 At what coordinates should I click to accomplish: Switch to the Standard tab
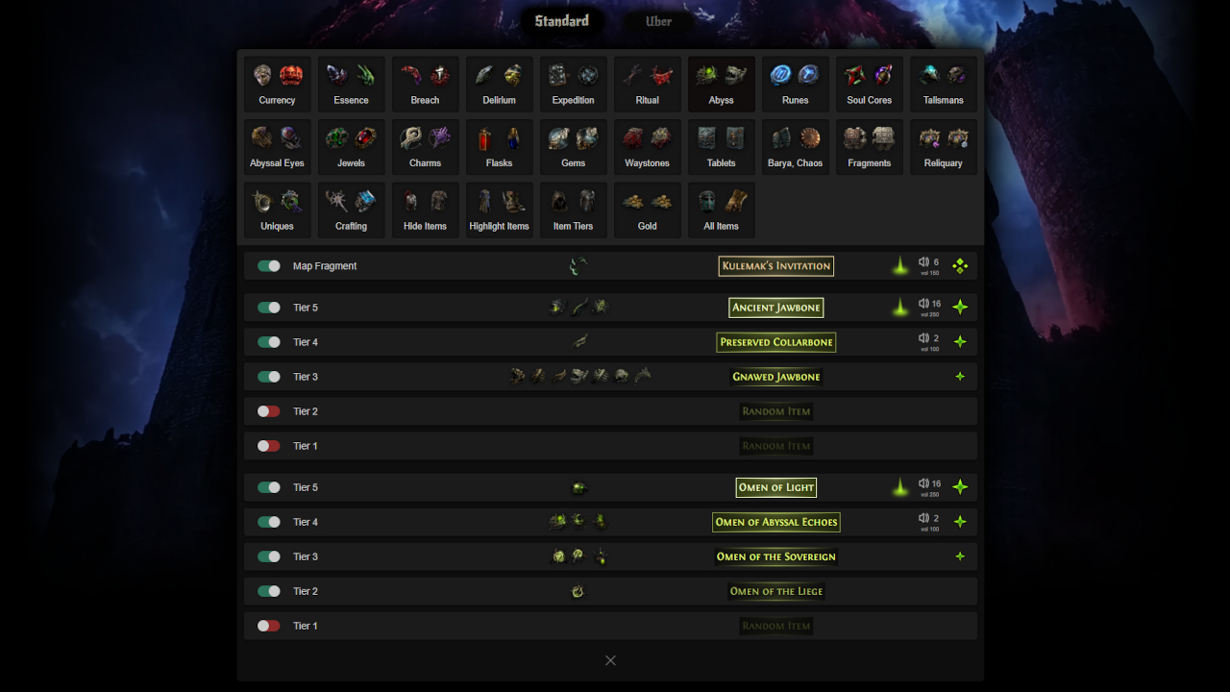click(562, 21)
